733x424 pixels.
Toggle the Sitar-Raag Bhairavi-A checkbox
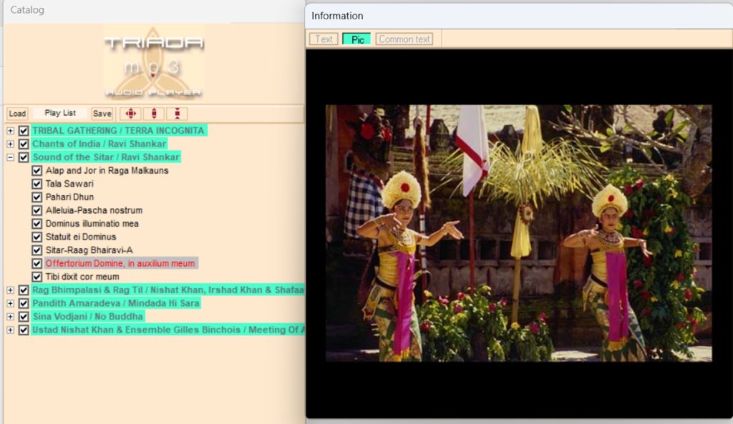[37, 250]
